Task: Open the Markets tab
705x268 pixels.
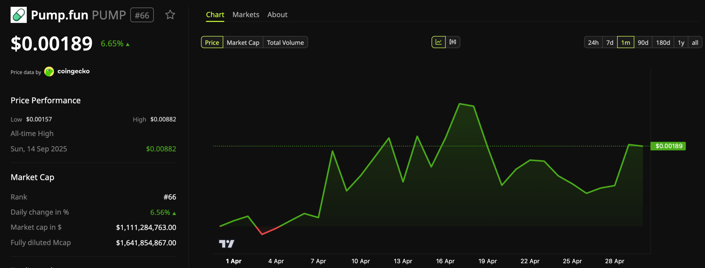Action: [x=246, y=15]
